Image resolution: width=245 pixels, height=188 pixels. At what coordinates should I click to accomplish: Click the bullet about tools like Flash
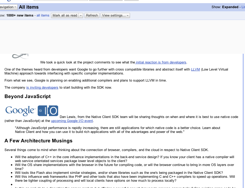click(119, 173)
